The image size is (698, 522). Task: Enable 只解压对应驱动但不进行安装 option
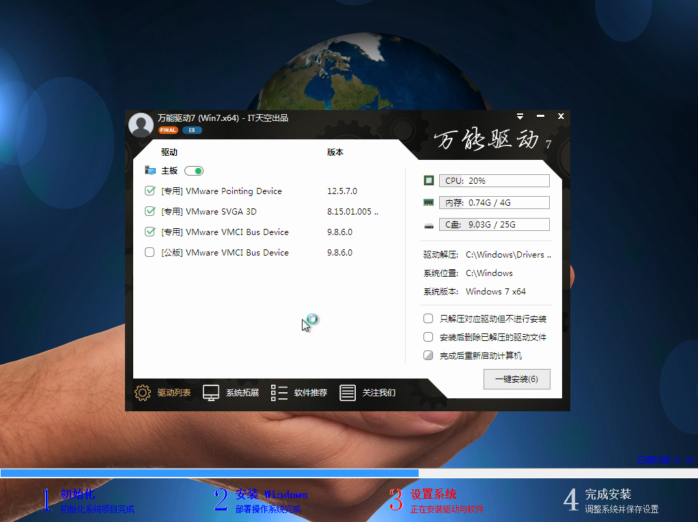[428, 319]
